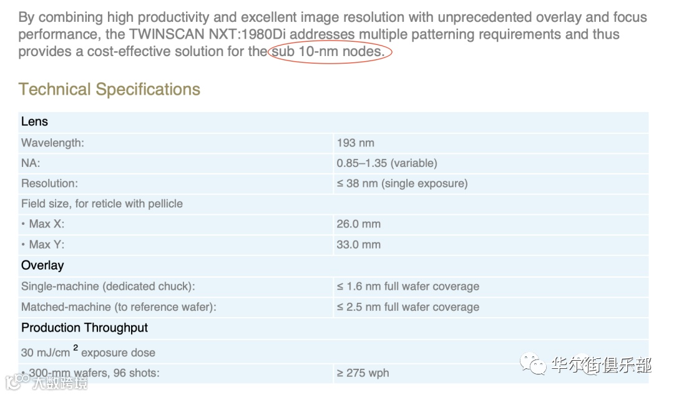Click the 30 mJ/cm² exposure dose row

(x=333, y=351)
